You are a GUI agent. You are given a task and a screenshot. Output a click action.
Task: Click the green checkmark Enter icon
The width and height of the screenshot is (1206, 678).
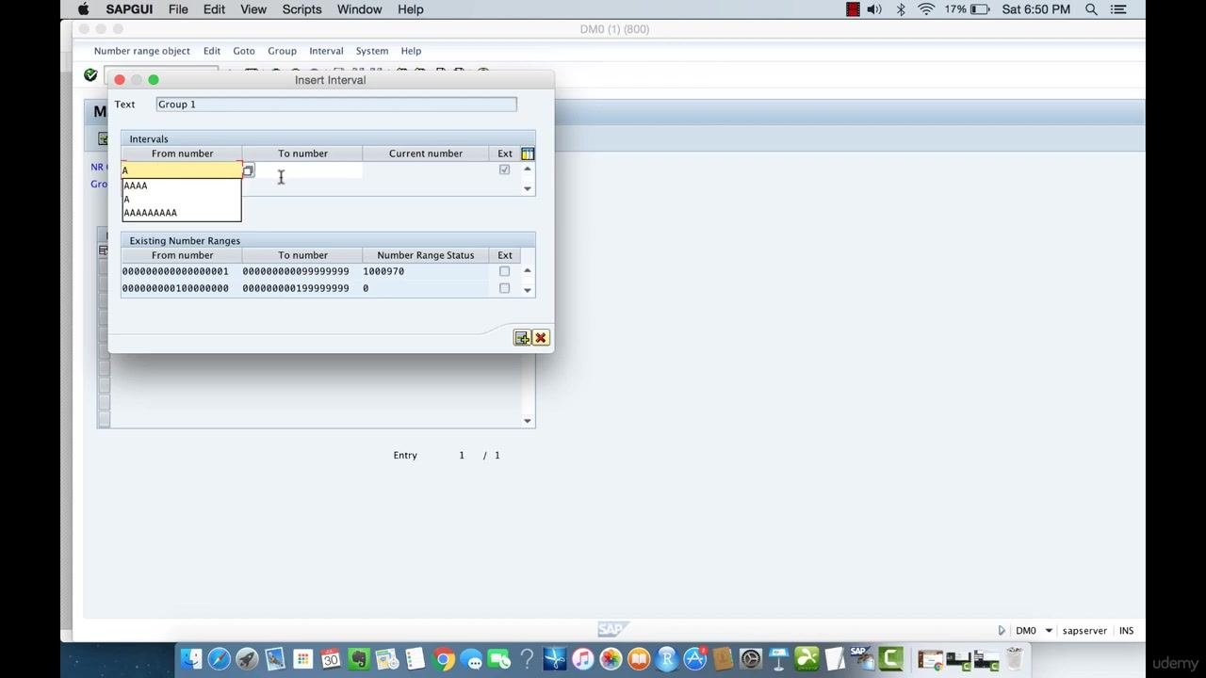[90, 74]
